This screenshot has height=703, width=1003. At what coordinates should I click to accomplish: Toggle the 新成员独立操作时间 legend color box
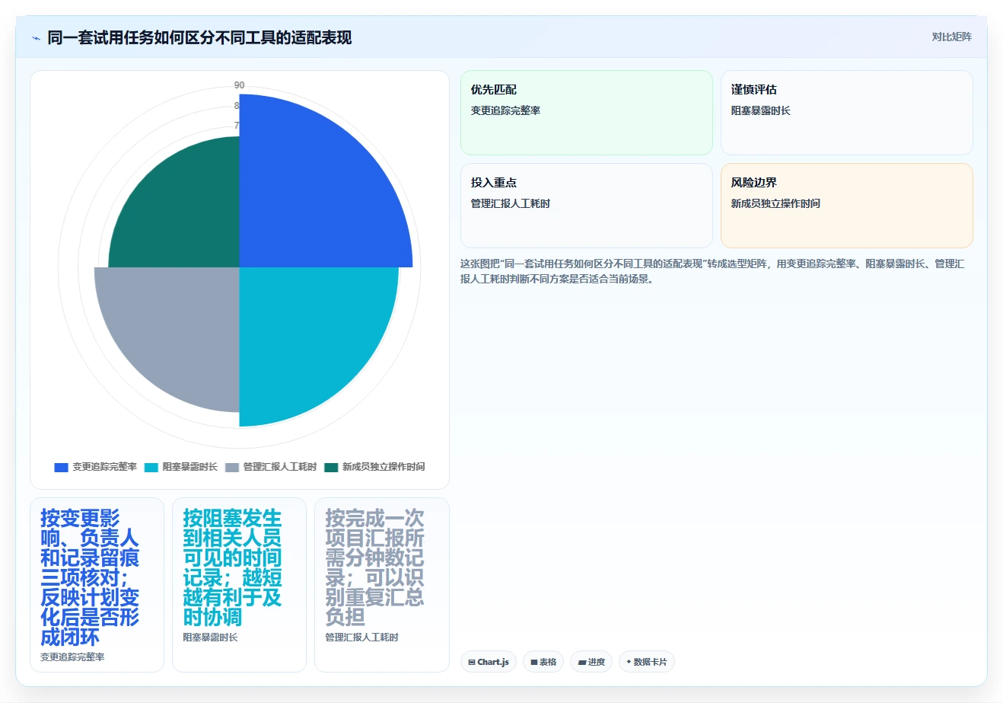pos(331,467)
